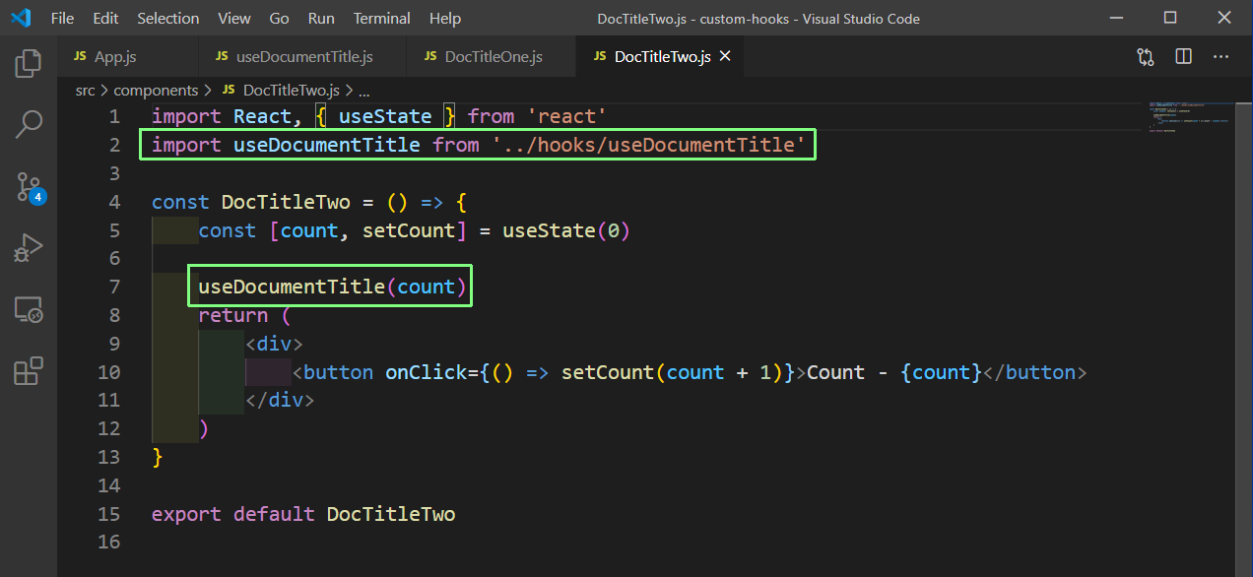Click the closing '</button>' tag
Image resolution: width=1253 pixels, height=577 pixels.
click(x=1035, y=372)
